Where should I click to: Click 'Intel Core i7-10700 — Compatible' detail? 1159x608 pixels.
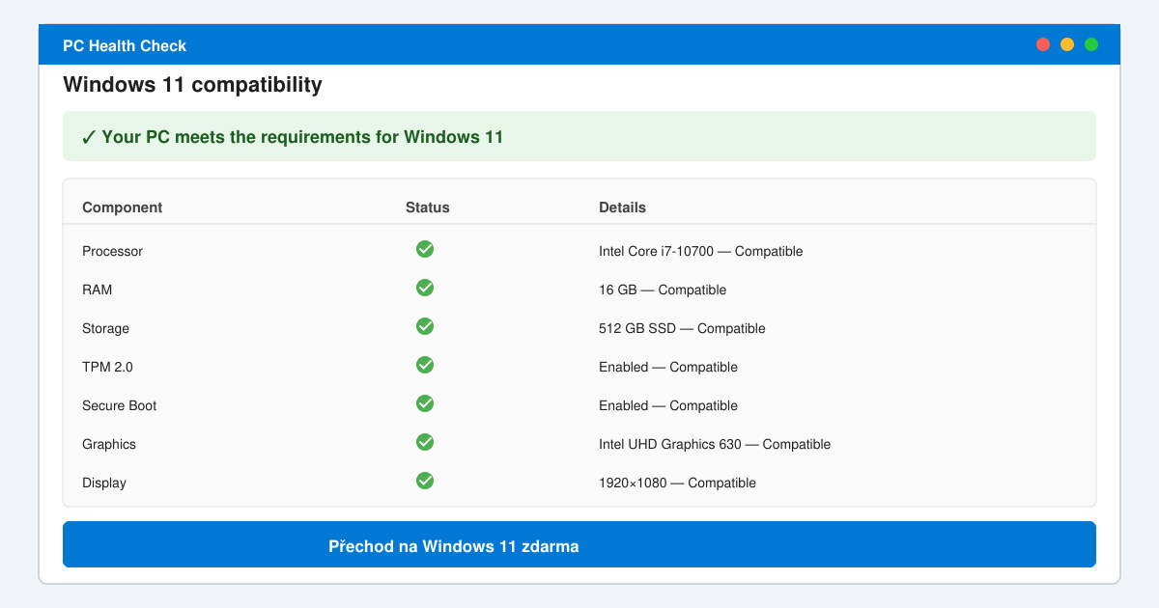point(701,251)
